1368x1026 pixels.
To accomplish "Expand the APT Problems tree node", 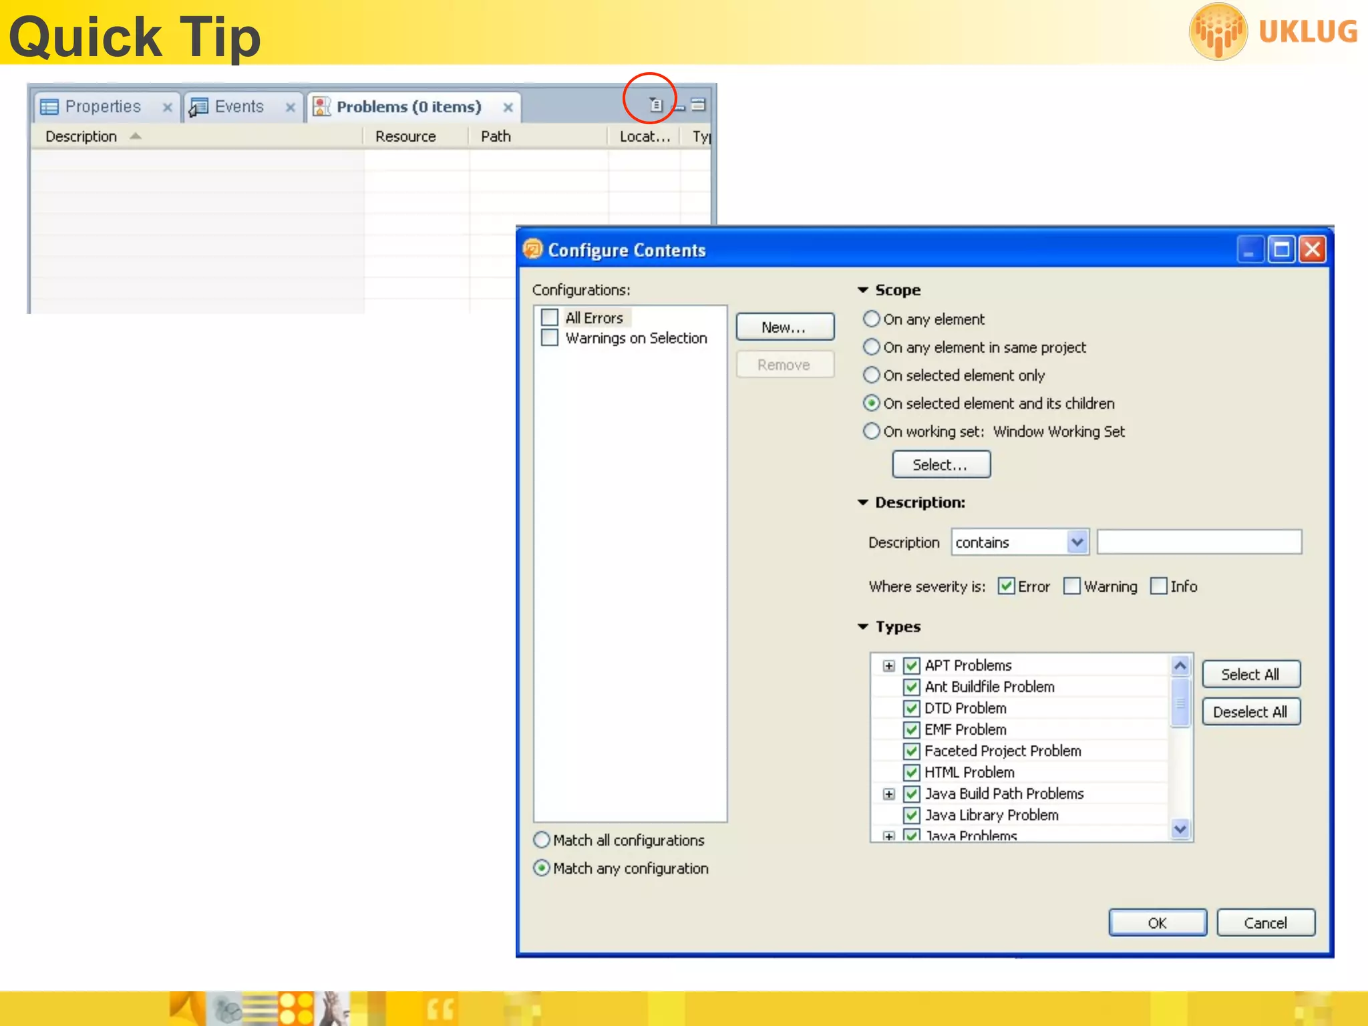I will [888, 665].
